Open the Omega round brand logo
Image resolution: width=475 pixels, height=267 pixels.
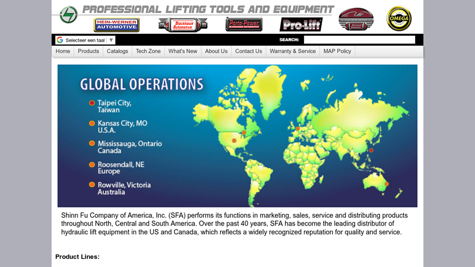(x=399, y=18)
